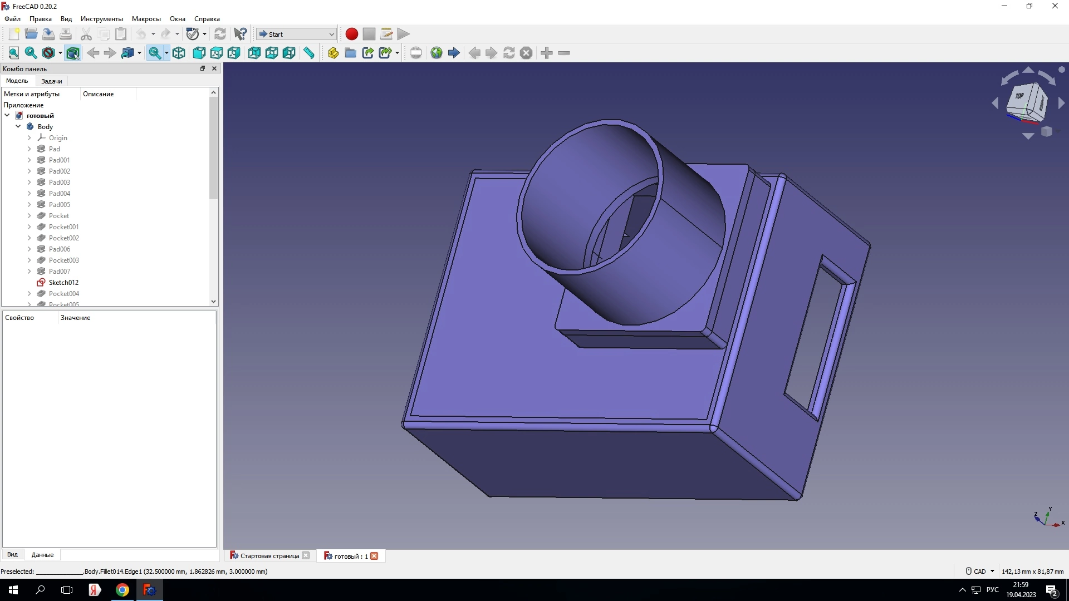Click the CAD navigation style button
The height and width of the screenshot is (601, 1069).
click(980, 572)
